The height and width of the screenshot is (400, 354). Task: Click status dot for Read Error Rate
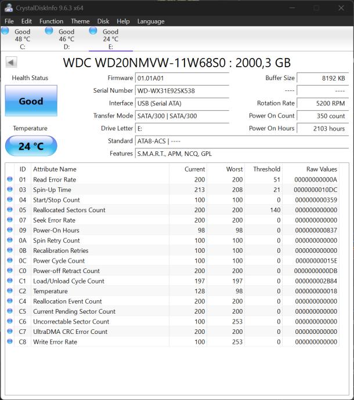click(x=10, y=179)
